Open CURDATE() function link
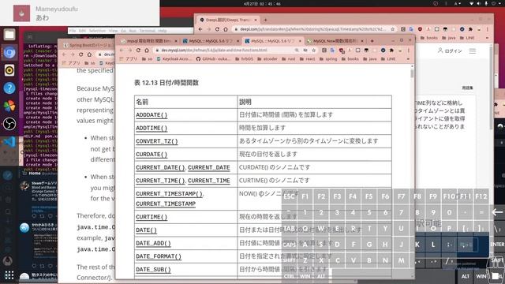505x284 pixels. click(x=151, y=155)
